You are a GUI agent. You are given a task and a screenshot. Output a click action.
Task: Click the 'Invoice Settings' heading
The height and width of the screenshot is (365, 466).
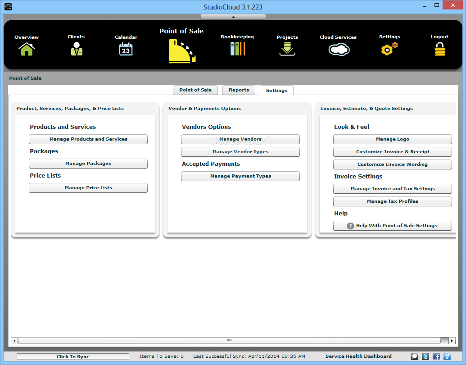(358, 176)
